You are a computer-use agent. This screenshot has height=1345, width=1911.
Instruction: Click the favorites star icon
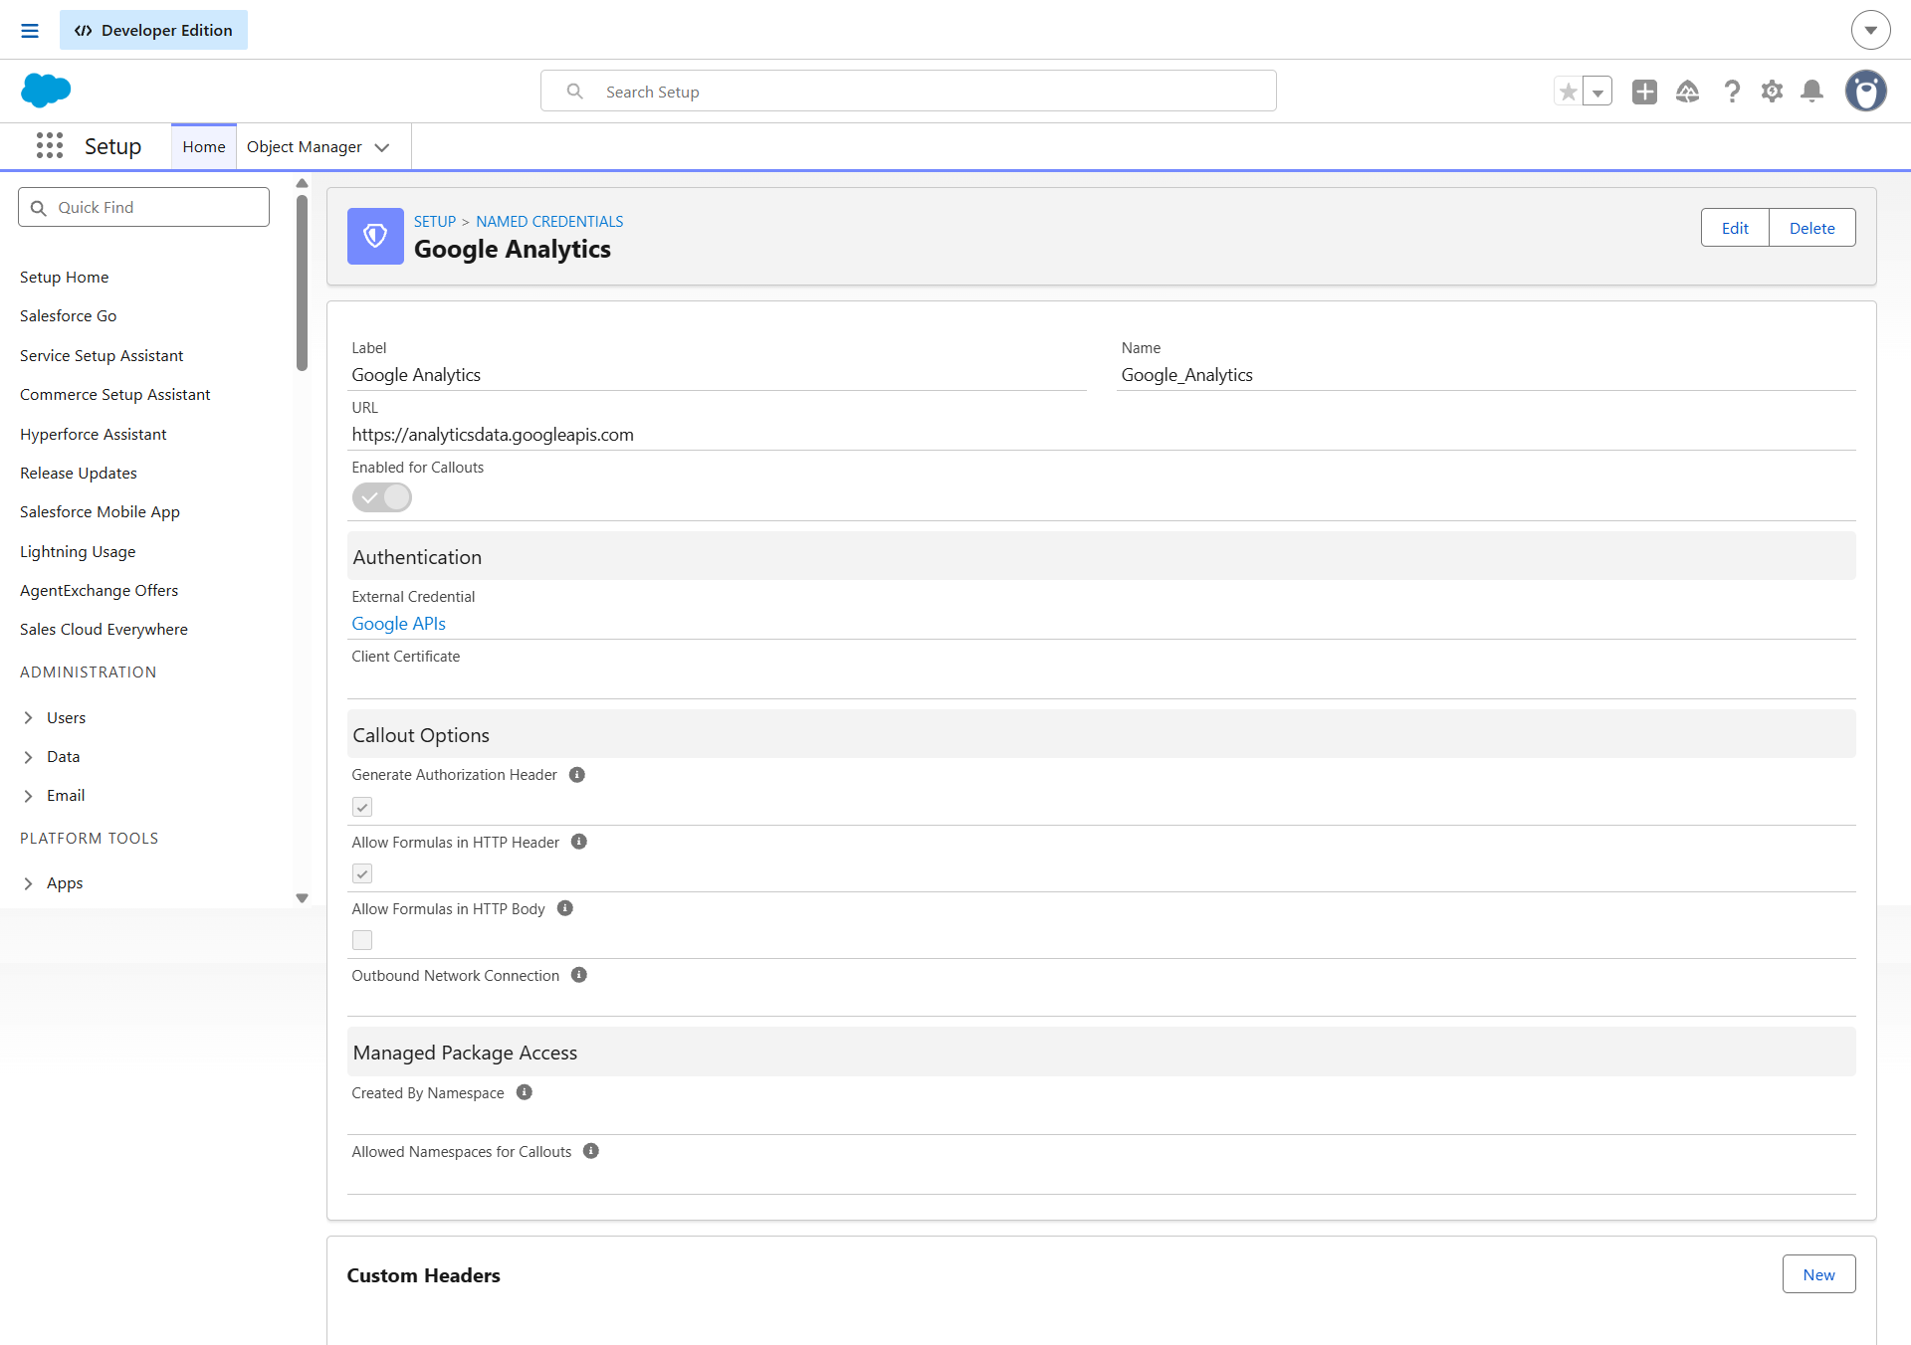(x=1569, y=92)
